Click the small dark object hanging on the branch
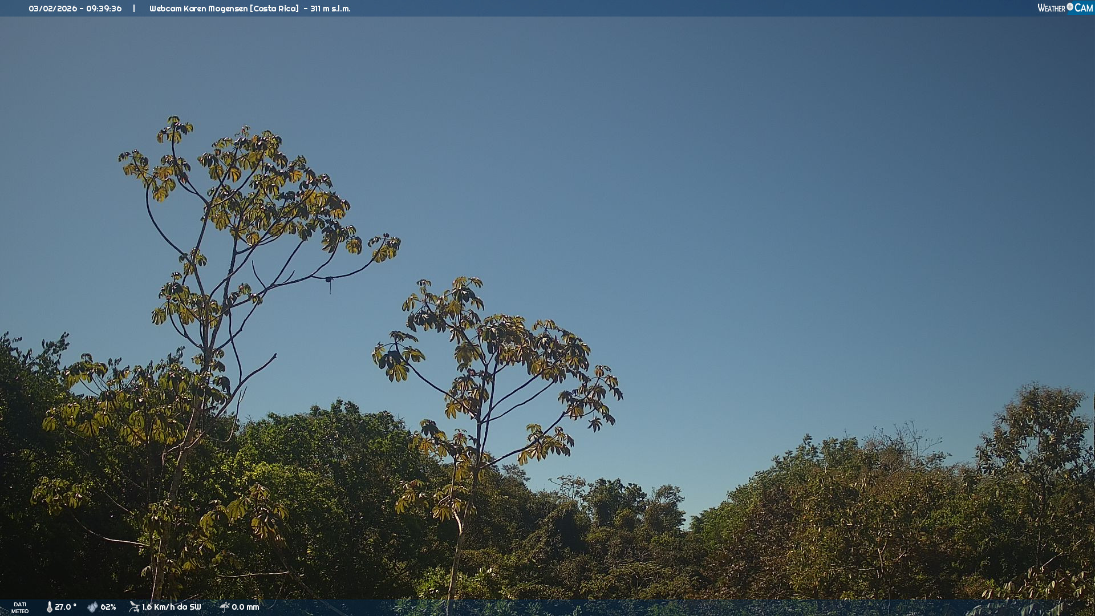The height and width of the screenshot is (616, 1095). click(330, 280)
